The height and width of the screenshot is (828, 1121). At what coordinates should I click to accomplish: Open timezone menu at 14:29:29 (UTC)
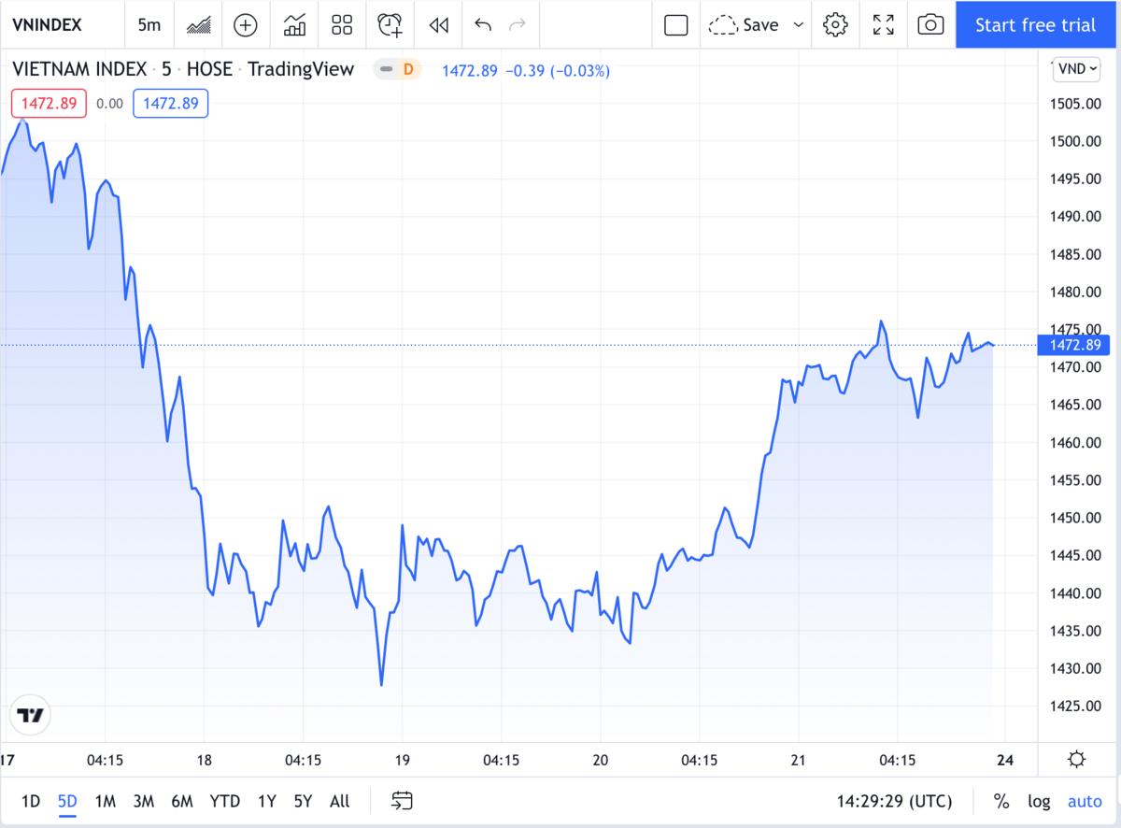coord(894,801)
